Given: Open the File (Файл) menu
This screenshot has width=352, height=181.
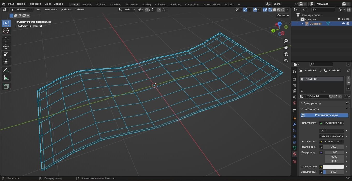Looking at the screenshot, I should [11, 4].
